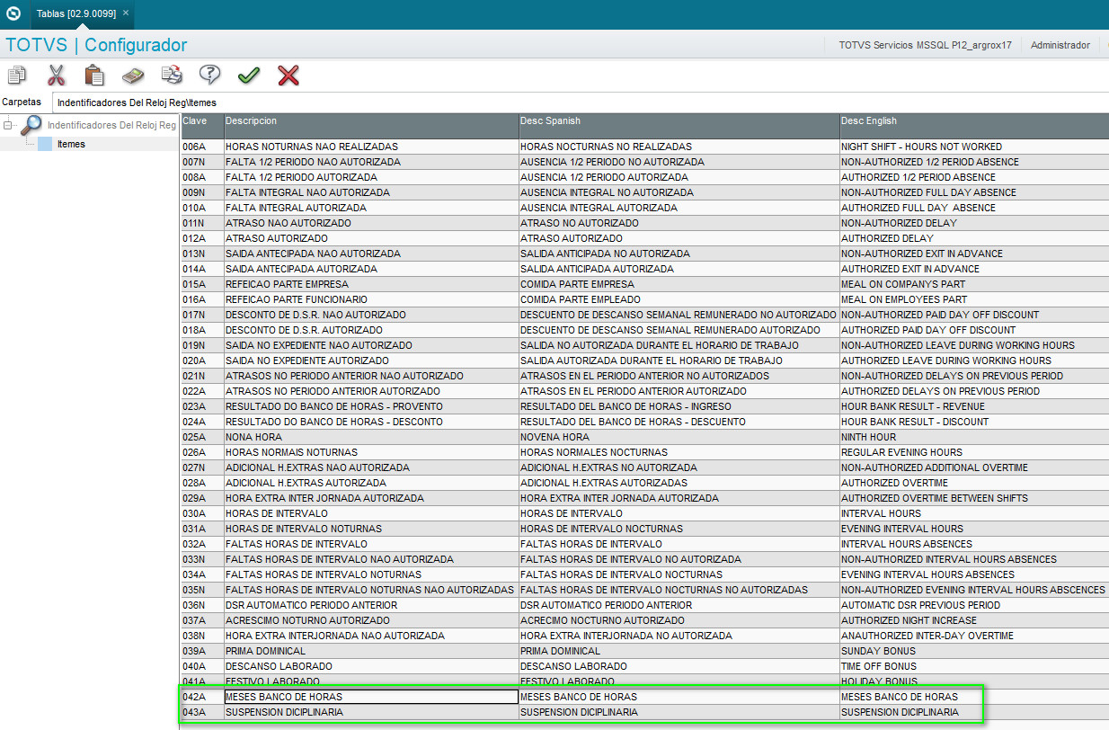
Task: Select cell NON-AUTHORIZED PAID DAY OFF DISCOUNT
Action: pos(974,315)
